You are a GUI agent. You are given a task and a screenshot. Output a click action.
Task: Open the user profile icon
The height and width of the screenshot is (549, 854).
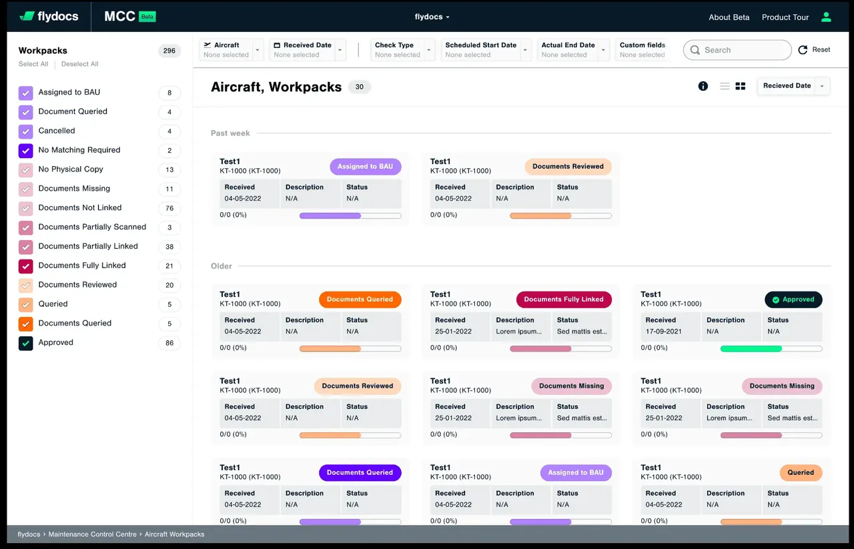pos(826,17)
